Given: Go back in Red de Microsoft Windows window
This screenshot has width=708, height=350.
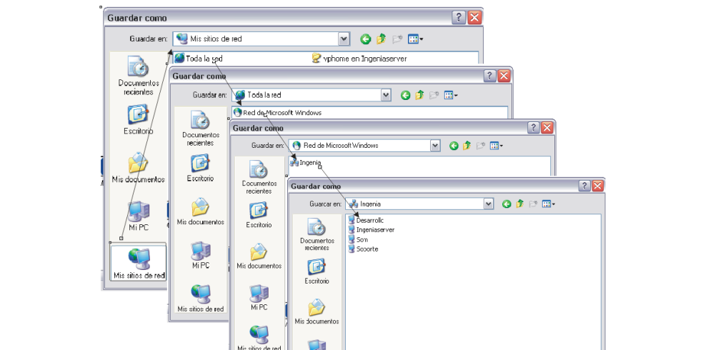Looking at the screenshot, I should click(454, 146).
